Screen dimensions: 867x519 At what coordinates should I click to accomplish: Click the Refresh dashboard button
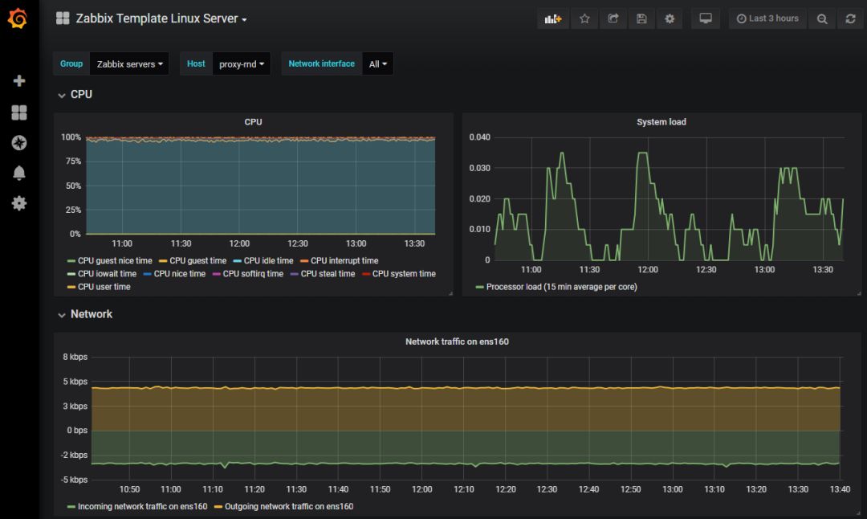pos(850,18)
